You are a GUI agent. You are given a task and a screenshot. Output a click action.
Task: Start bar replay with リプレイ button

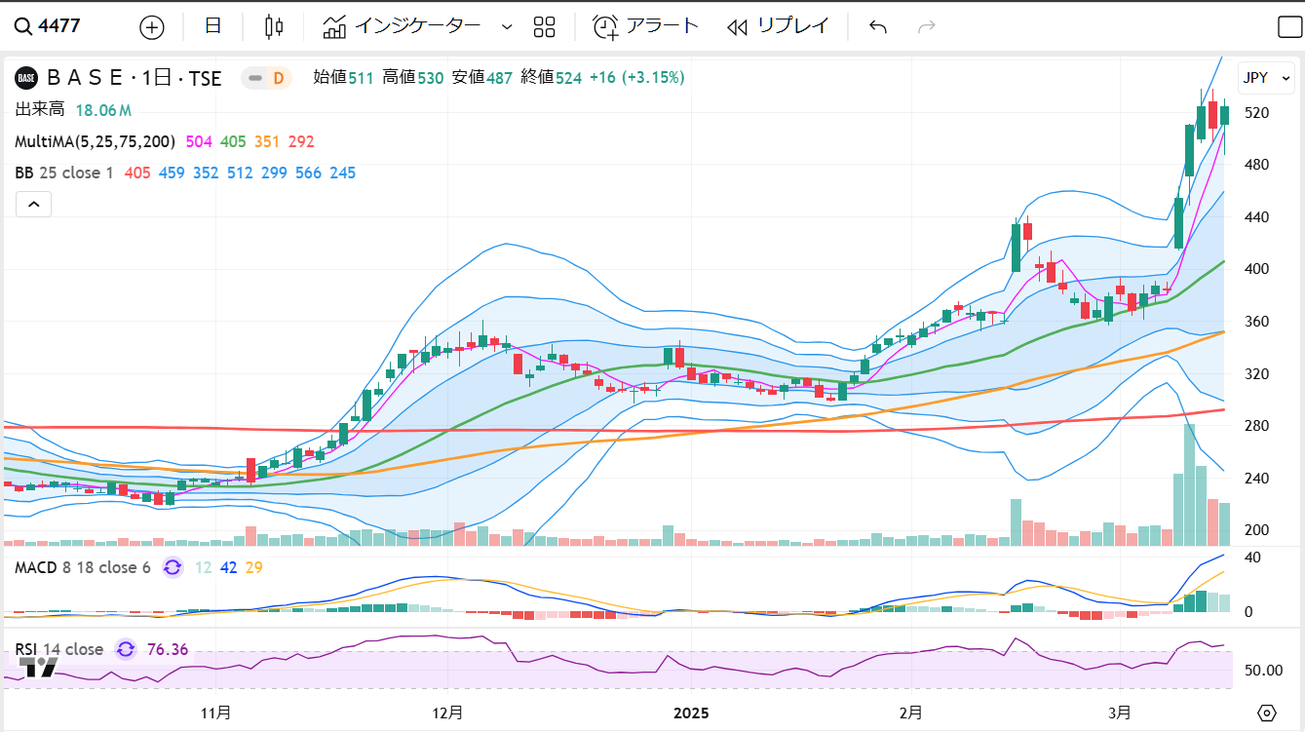pos(778,26)
